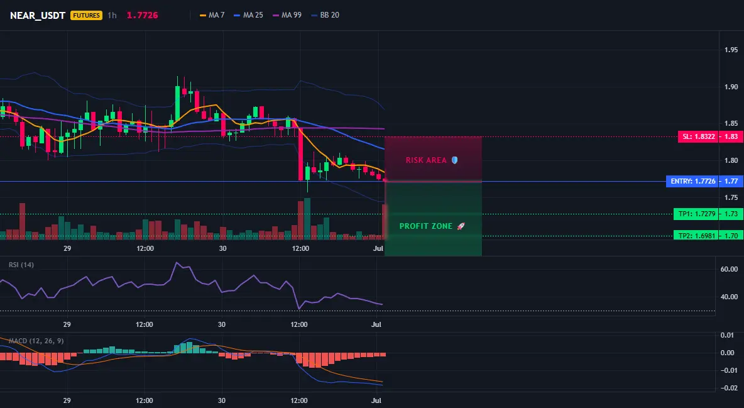Image resolution: width=744 pixels, height=408 pixels.
Task: Toggle the MA 99 legend entry
Action: [x=287, y=15]
